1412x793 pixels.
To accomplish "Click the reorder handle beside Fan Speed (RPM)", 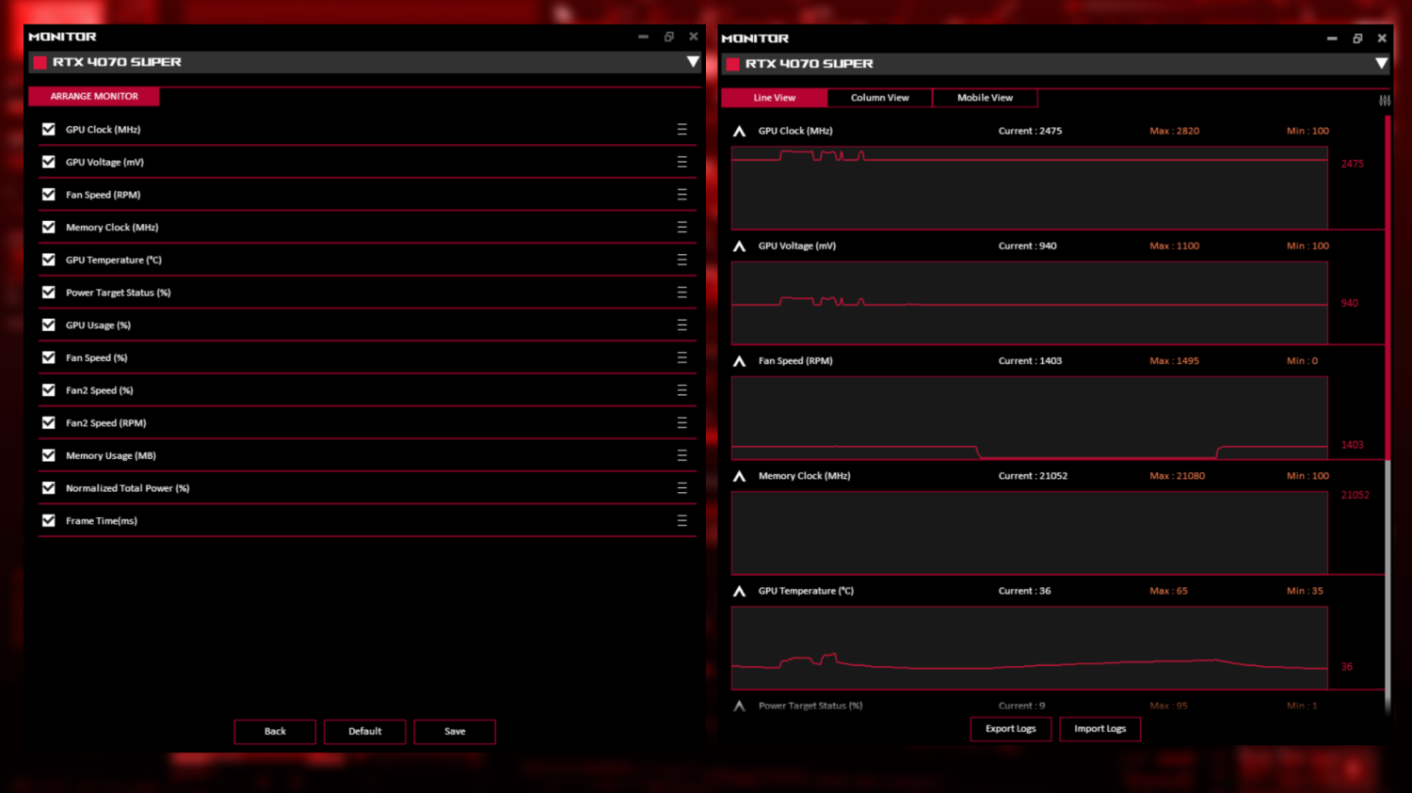I will [682, 195].
